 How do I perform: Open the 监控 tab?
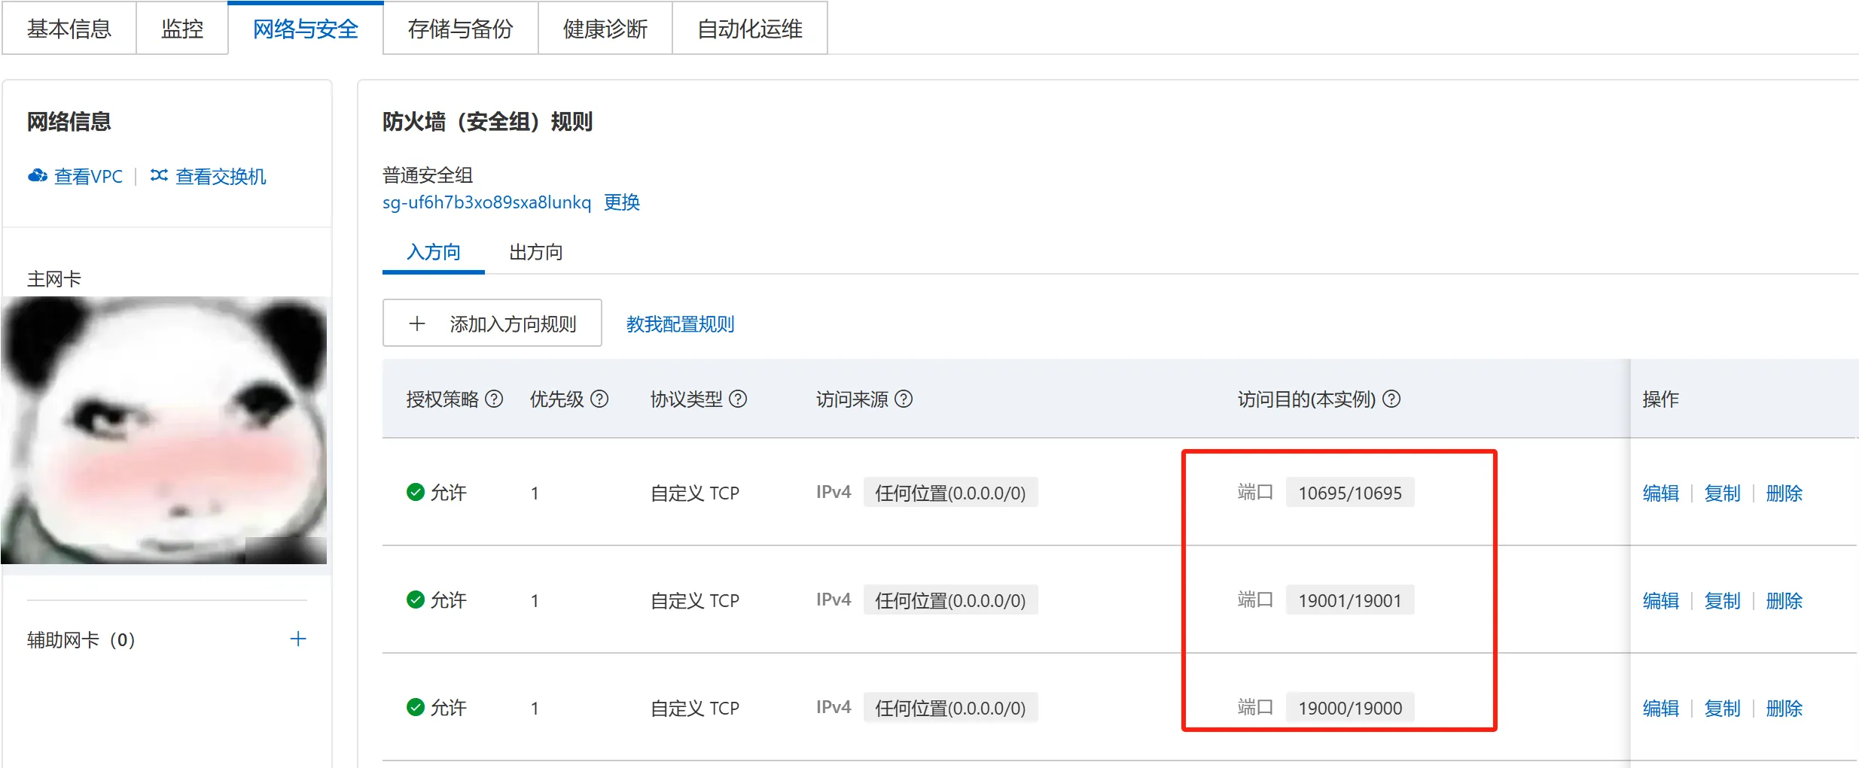pos(182,29)
